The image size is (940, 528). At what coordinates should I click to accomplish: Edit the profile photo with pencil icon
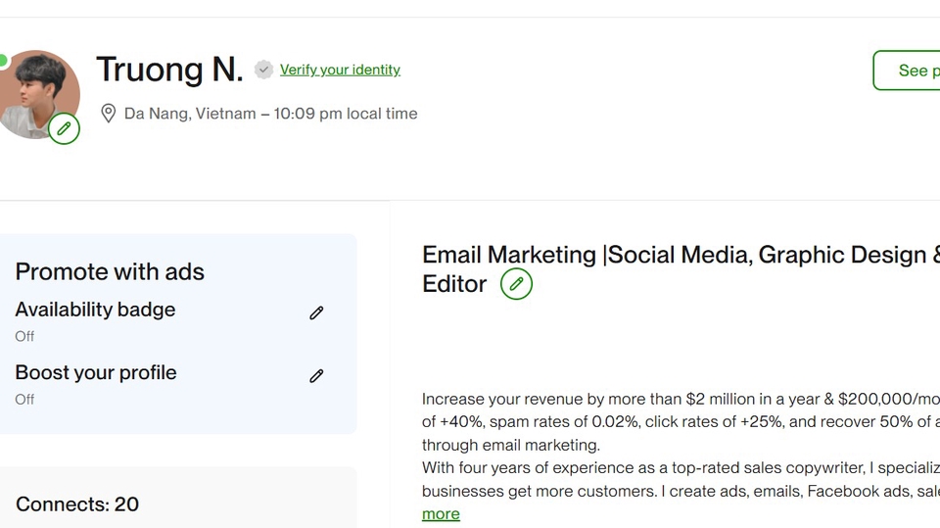[64, 128]
